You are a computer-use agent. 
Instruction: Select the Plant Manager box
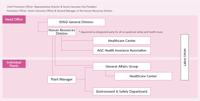62,79
